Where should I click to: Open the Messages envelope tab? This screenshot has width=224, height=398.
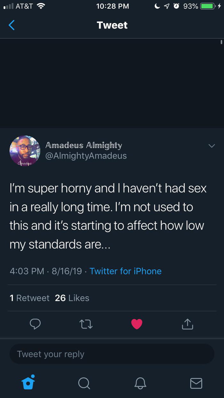coord(196,383)
